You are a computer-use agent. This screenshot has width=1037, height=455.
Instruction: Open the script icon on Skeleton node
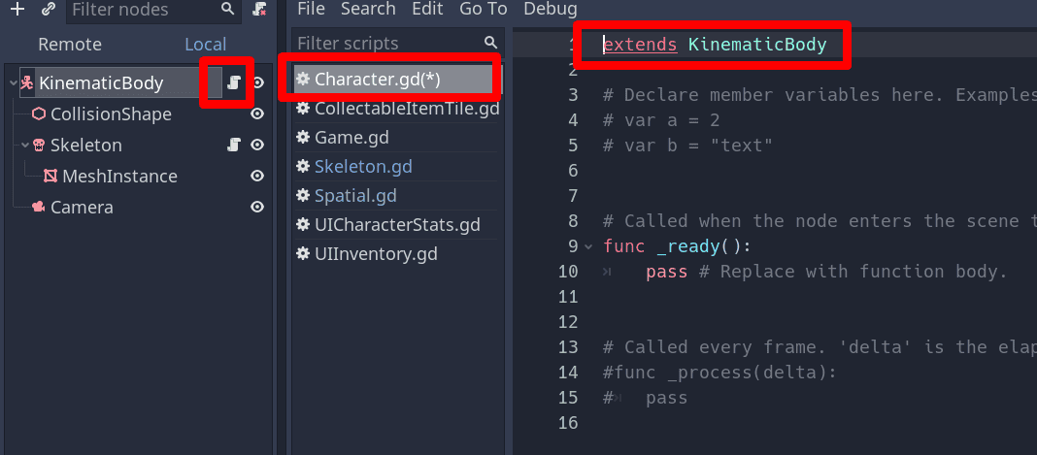coord(233,146)
